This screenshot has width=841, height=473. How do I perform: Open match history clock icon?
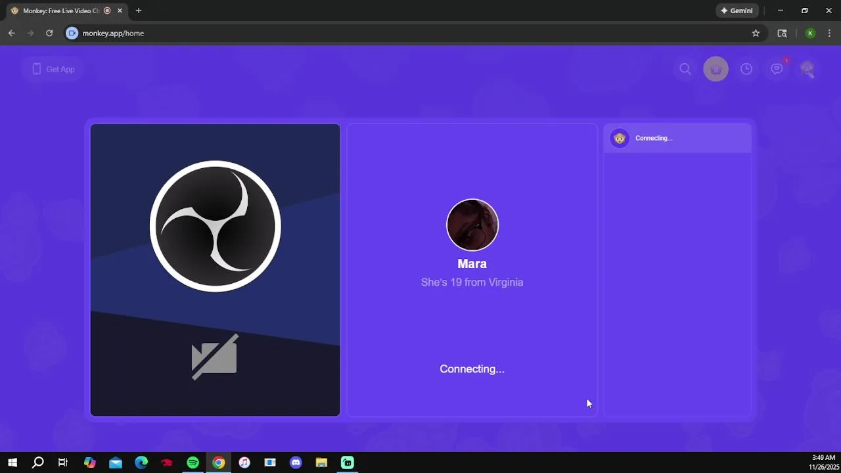point(746,69)
